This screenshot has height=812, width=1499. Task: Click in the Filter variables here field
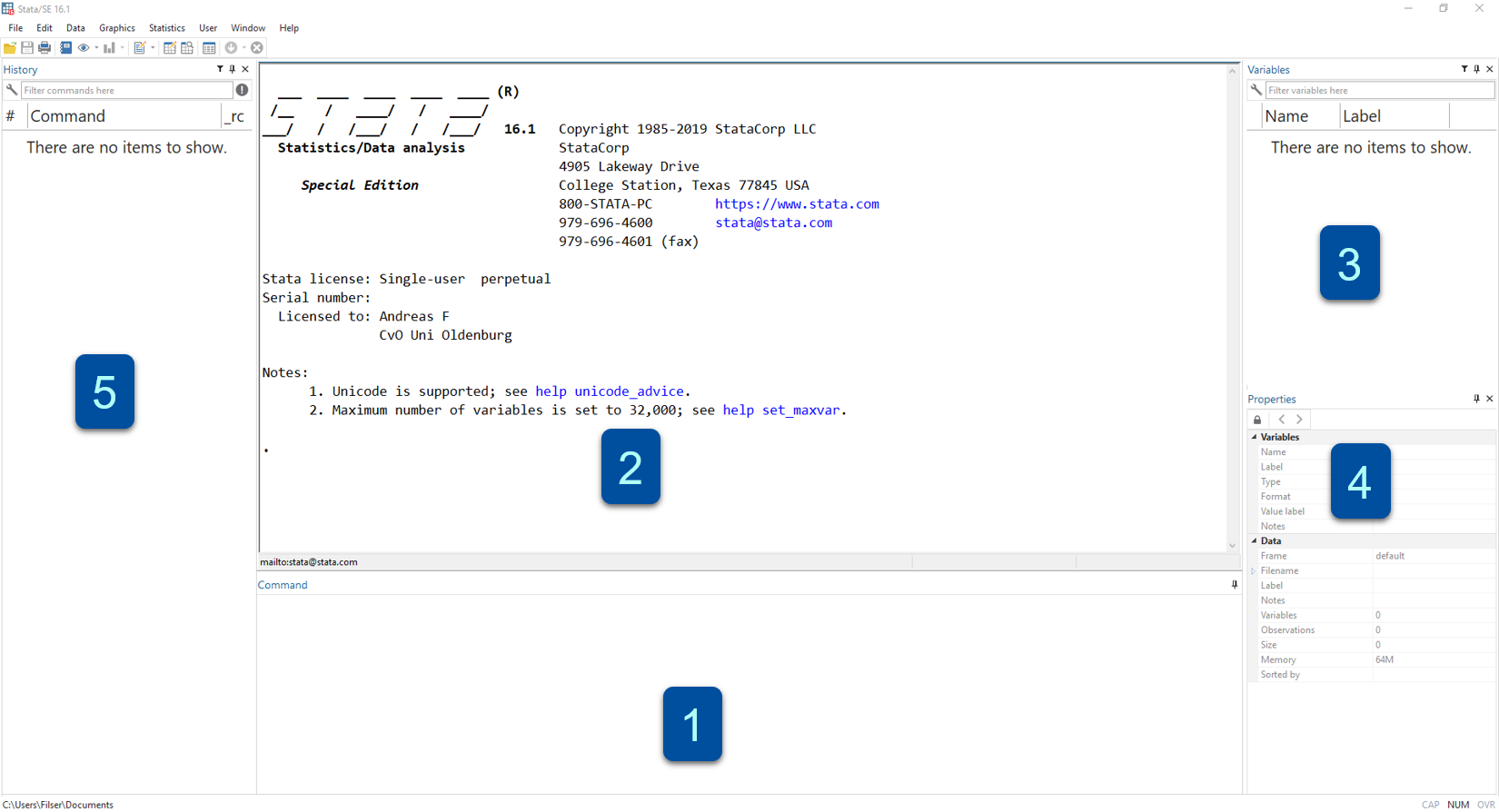[1379, 90]
